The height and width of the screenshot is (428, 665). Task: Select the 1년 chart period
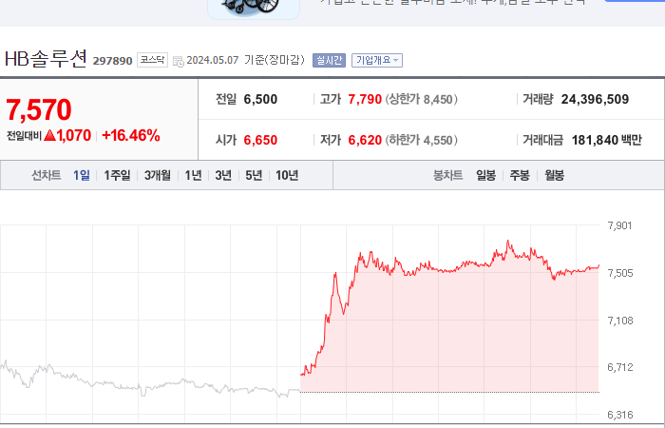193,175
